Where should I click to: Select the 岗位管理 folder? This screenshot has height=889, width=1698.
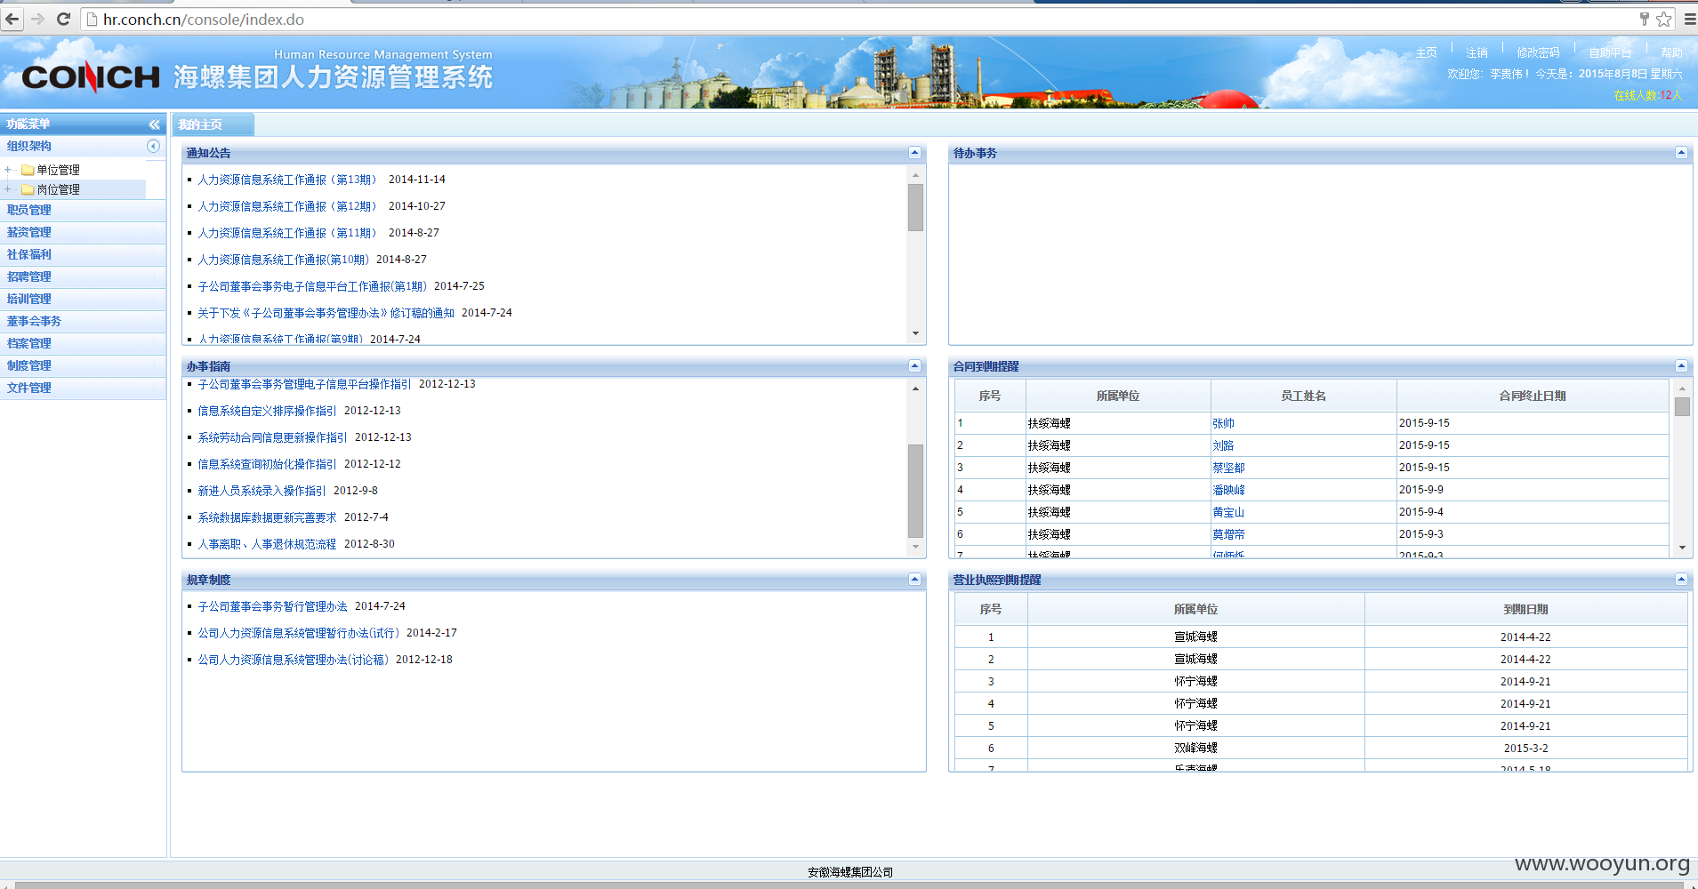coord(51,189)
